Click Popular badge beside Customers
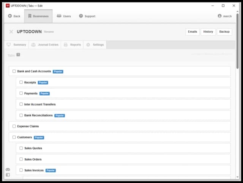Screen dimensions: 243x183 tap(39, 137)
